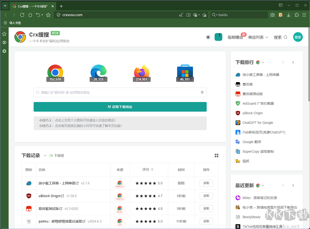Open the 最近更新 store selector chevron

click(x=263, y=186)
